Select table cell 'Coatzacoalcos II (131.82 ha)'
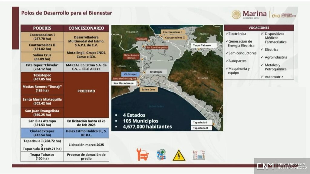Screen dimensions: 310x174 click(42, 47)
